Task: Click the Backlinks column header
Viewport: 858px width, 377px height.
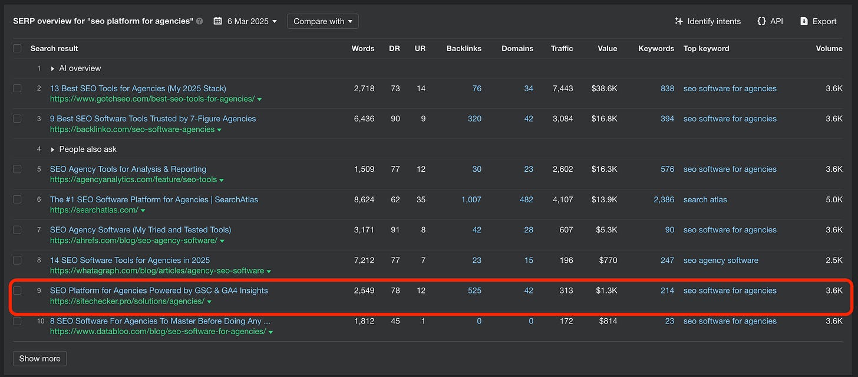Action: (464, 48)
